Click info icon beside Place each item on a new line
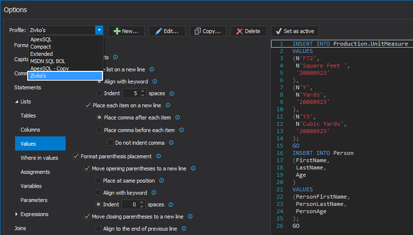 tap(167, 105)
